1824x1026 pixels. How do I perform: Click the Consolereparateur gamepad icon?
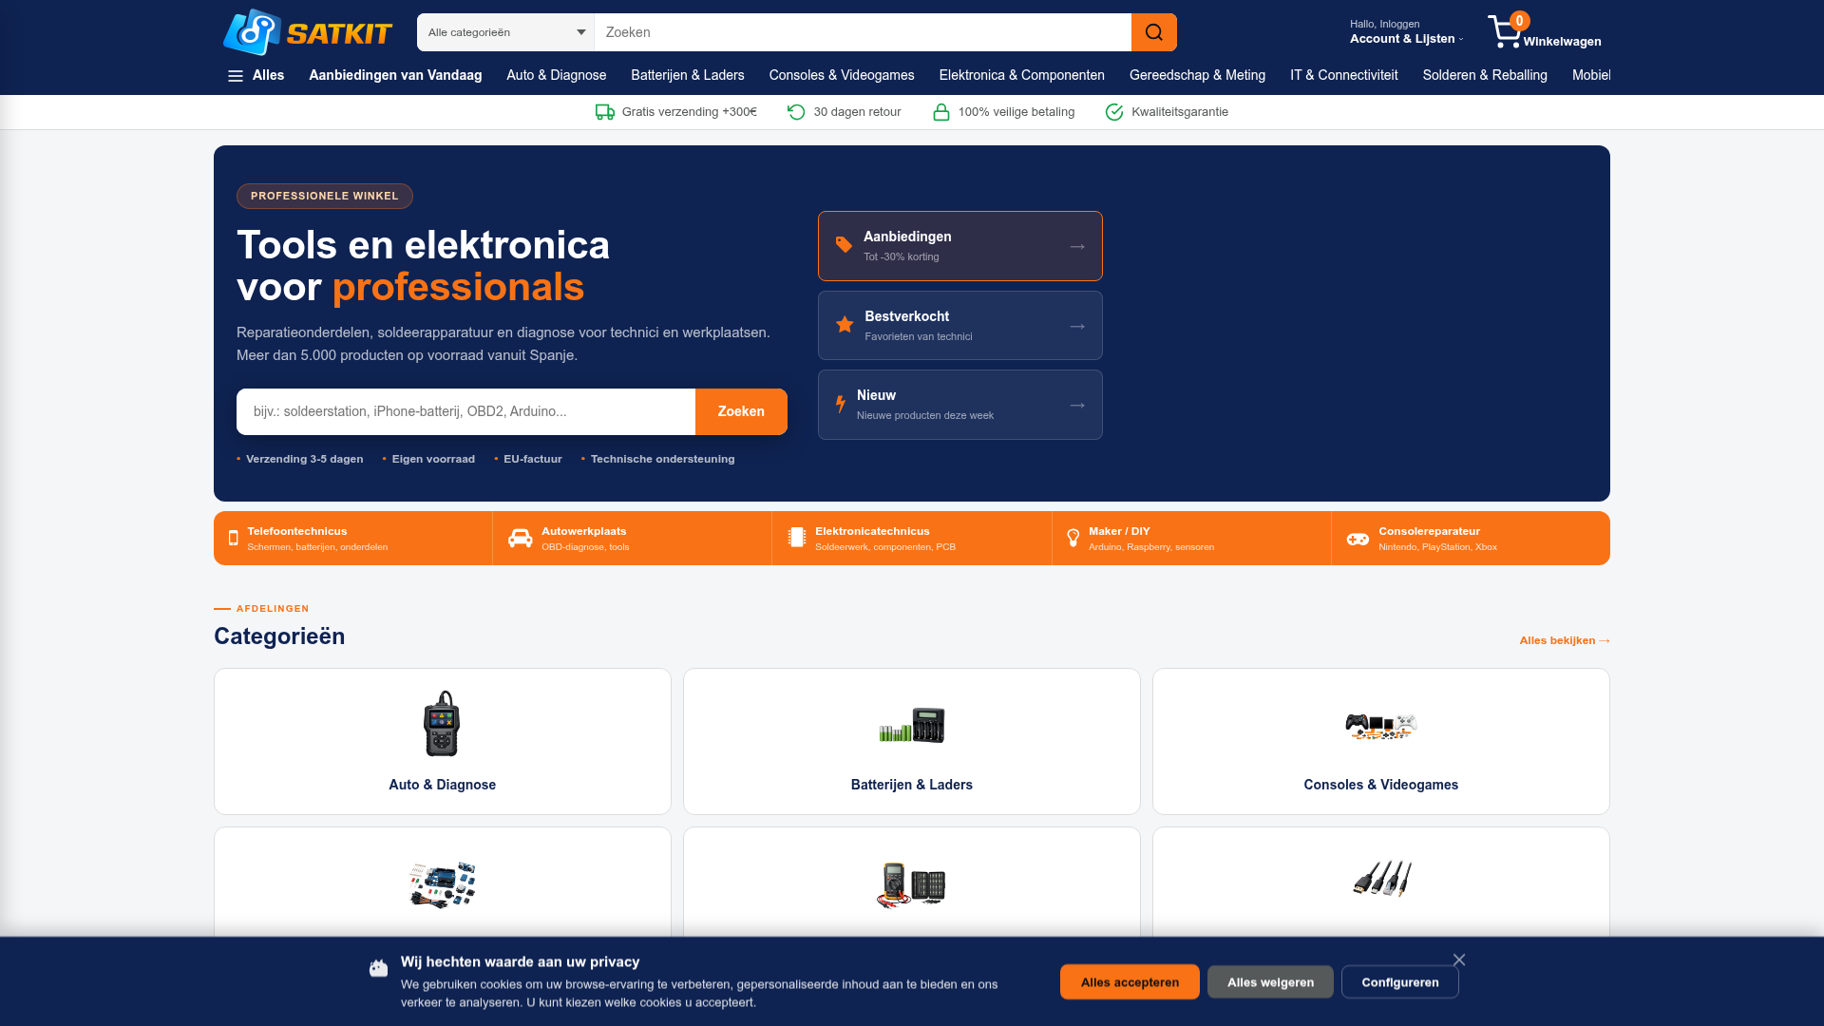[1358, 539]
